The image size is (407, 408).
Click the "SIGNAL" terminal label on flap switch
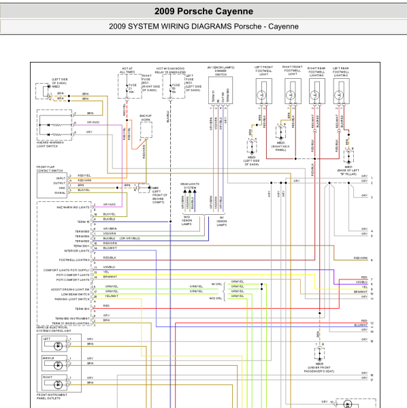(60, 193)
